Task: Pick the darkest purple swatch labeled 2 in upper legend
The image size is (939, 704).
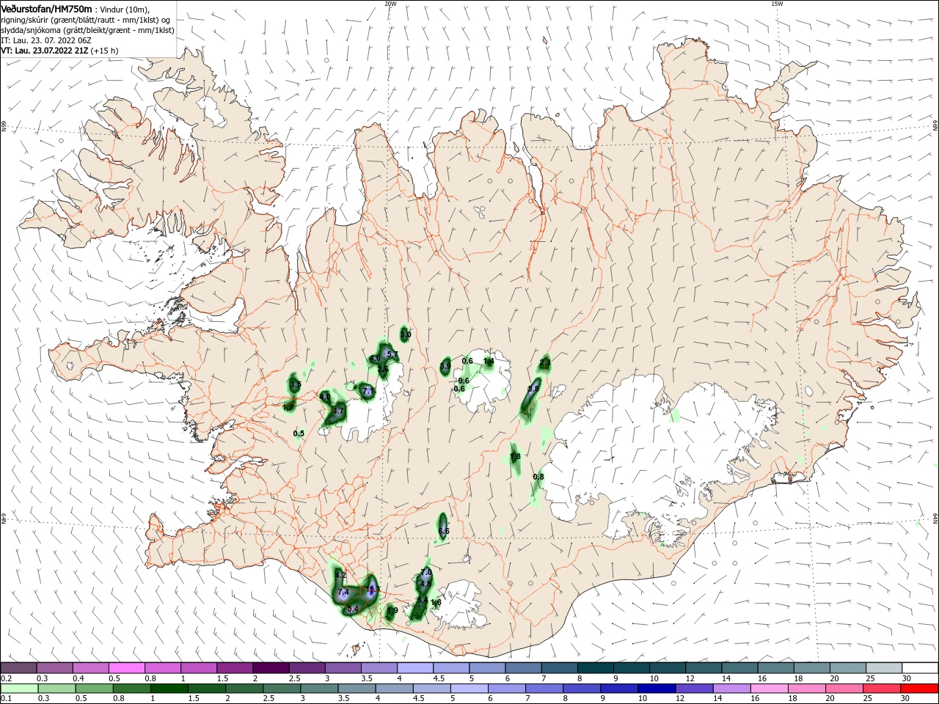Action: pos(270,667)
